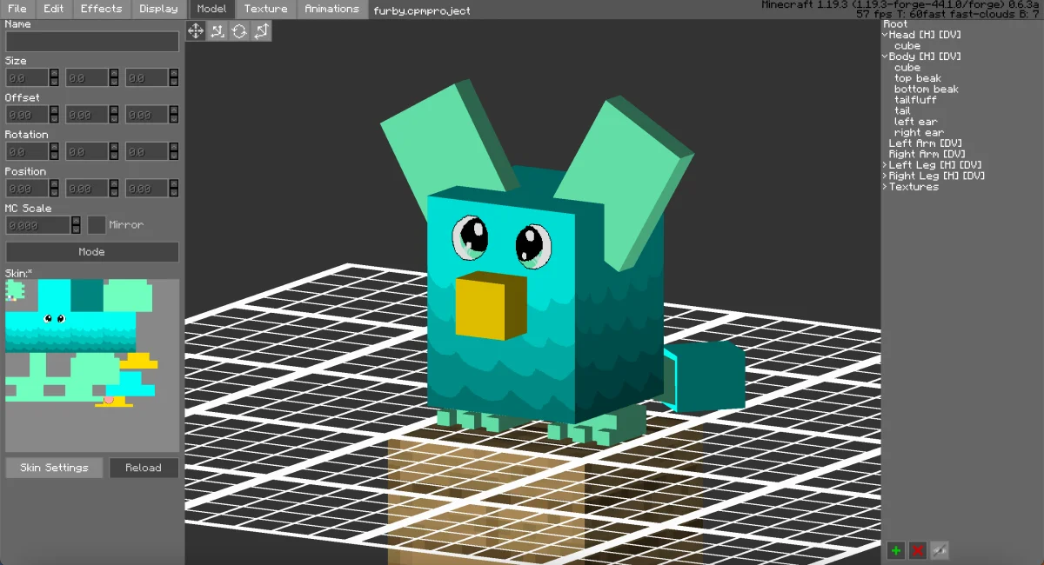Open the Display menu
1044x565 pixels.
(158, 9)
